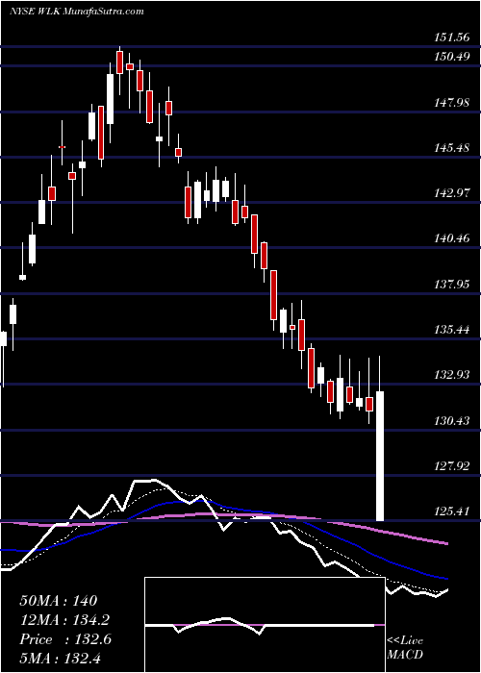Click the tall white final candlestick
This screenshot has height=673, width=481.
tap(380, 456)
